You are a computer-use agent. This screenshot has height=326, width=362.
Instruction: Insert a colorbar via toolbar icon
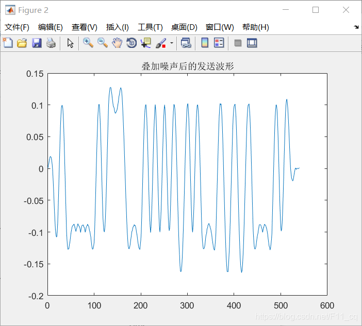205,43
